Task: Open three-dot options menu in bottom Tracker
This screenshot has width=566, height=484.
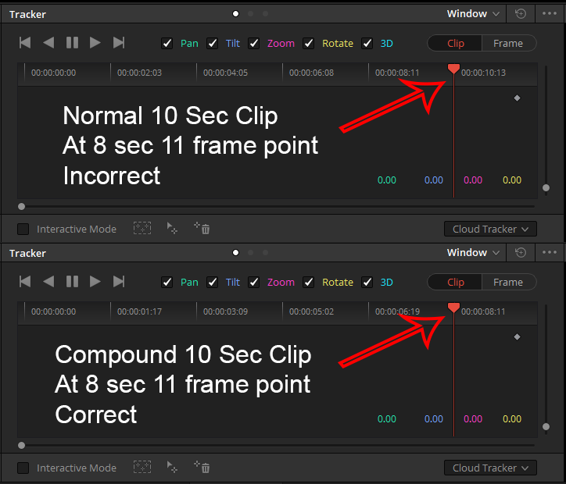Action: [550, 253]
